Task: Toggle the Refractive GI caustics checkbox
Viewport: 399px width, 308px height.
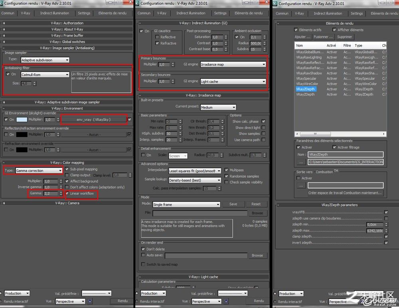Action: (157, 43)
